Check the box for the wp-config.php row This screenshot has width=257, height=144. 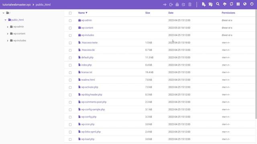(70, 117)
